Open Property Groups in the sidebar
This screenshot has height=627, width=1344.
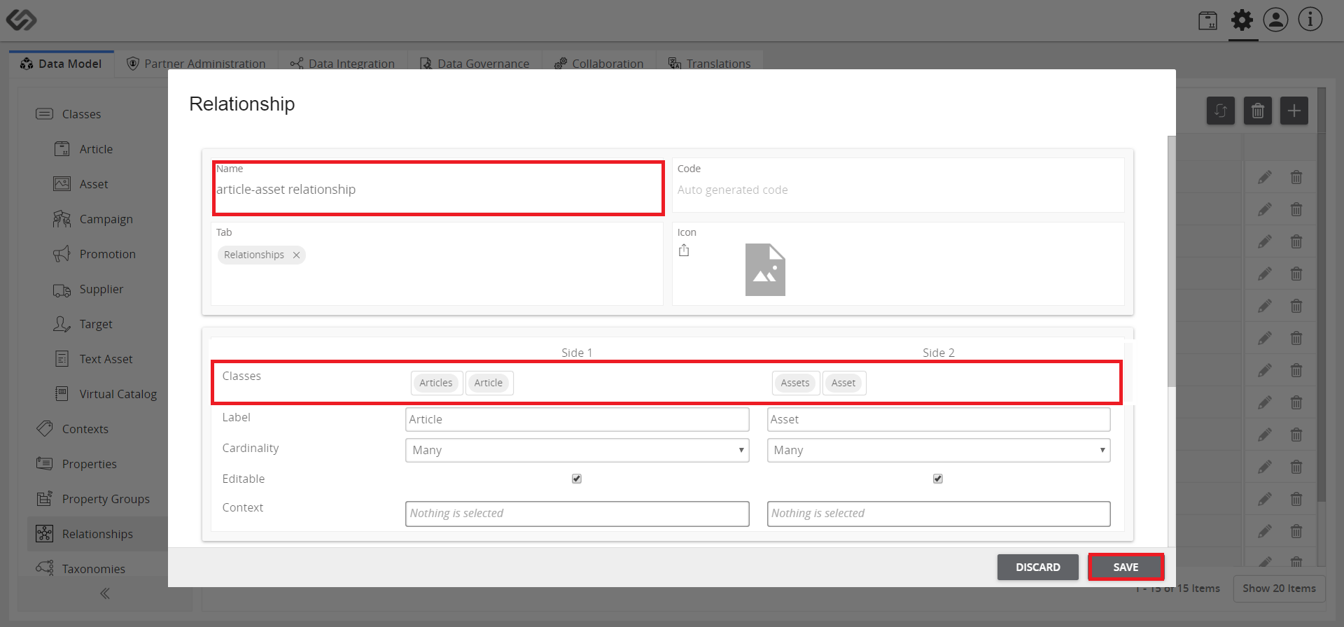(106, 499)
